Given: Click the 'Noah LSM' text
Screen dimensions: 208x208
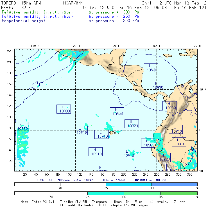Looking at the screenshot, I should (x=122, y=202).
